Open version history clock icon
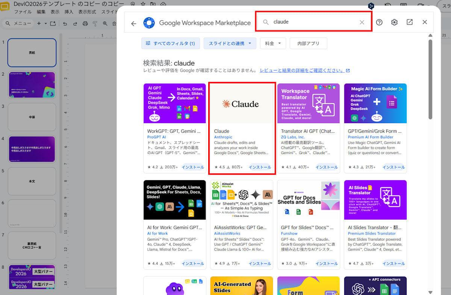 tap(387, 6)
